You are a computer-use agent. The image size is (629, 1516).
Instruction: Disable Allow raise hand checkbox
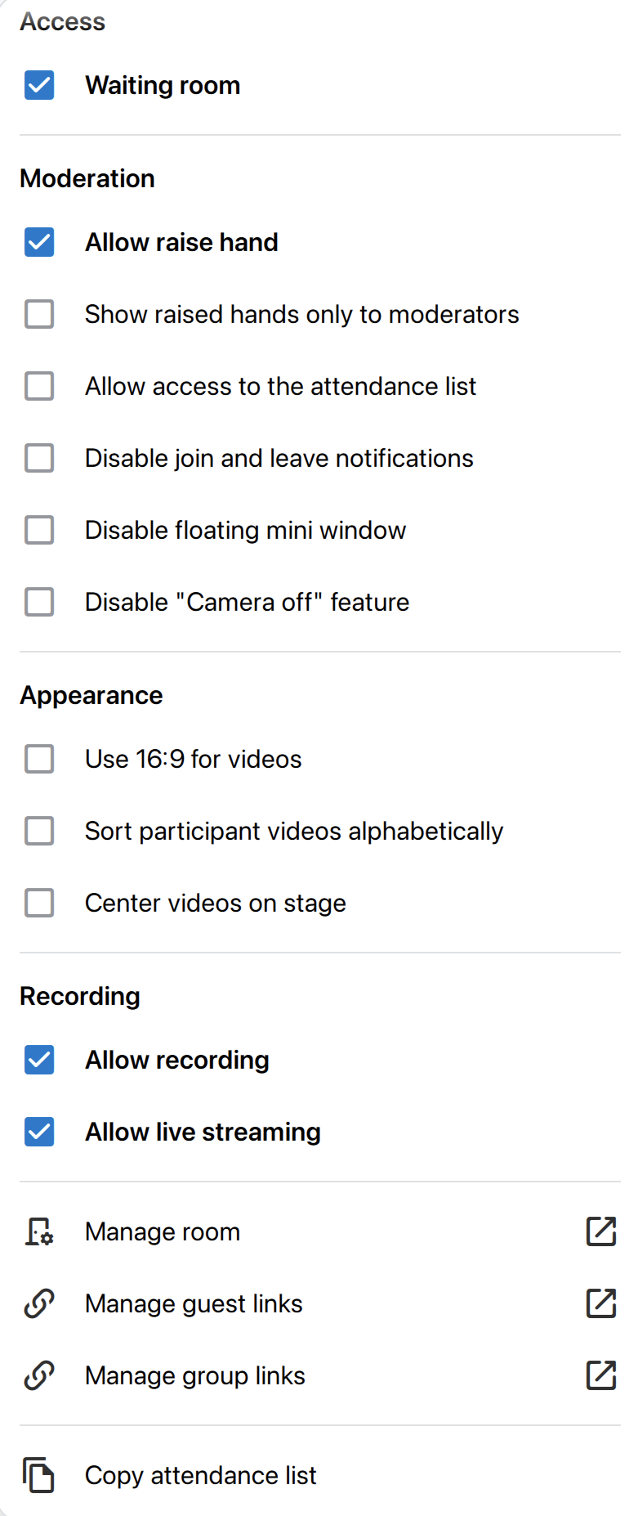39,242
